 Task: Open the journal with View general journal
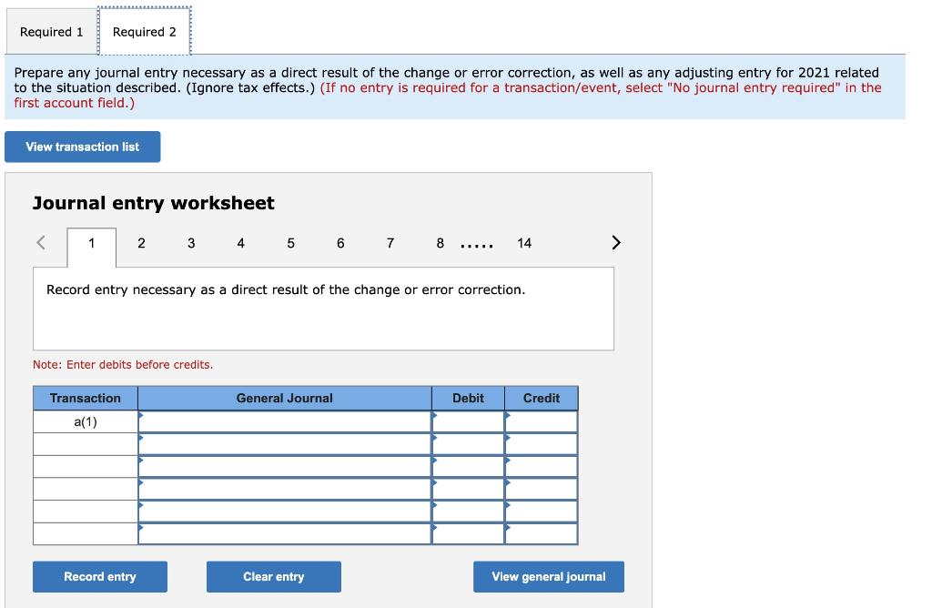tap(548, 576)
